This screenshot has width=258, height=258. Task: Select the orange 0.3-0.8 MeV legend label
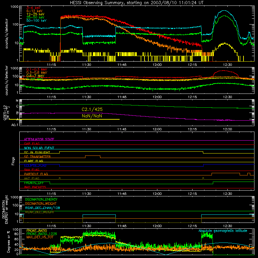coord(37,73)
